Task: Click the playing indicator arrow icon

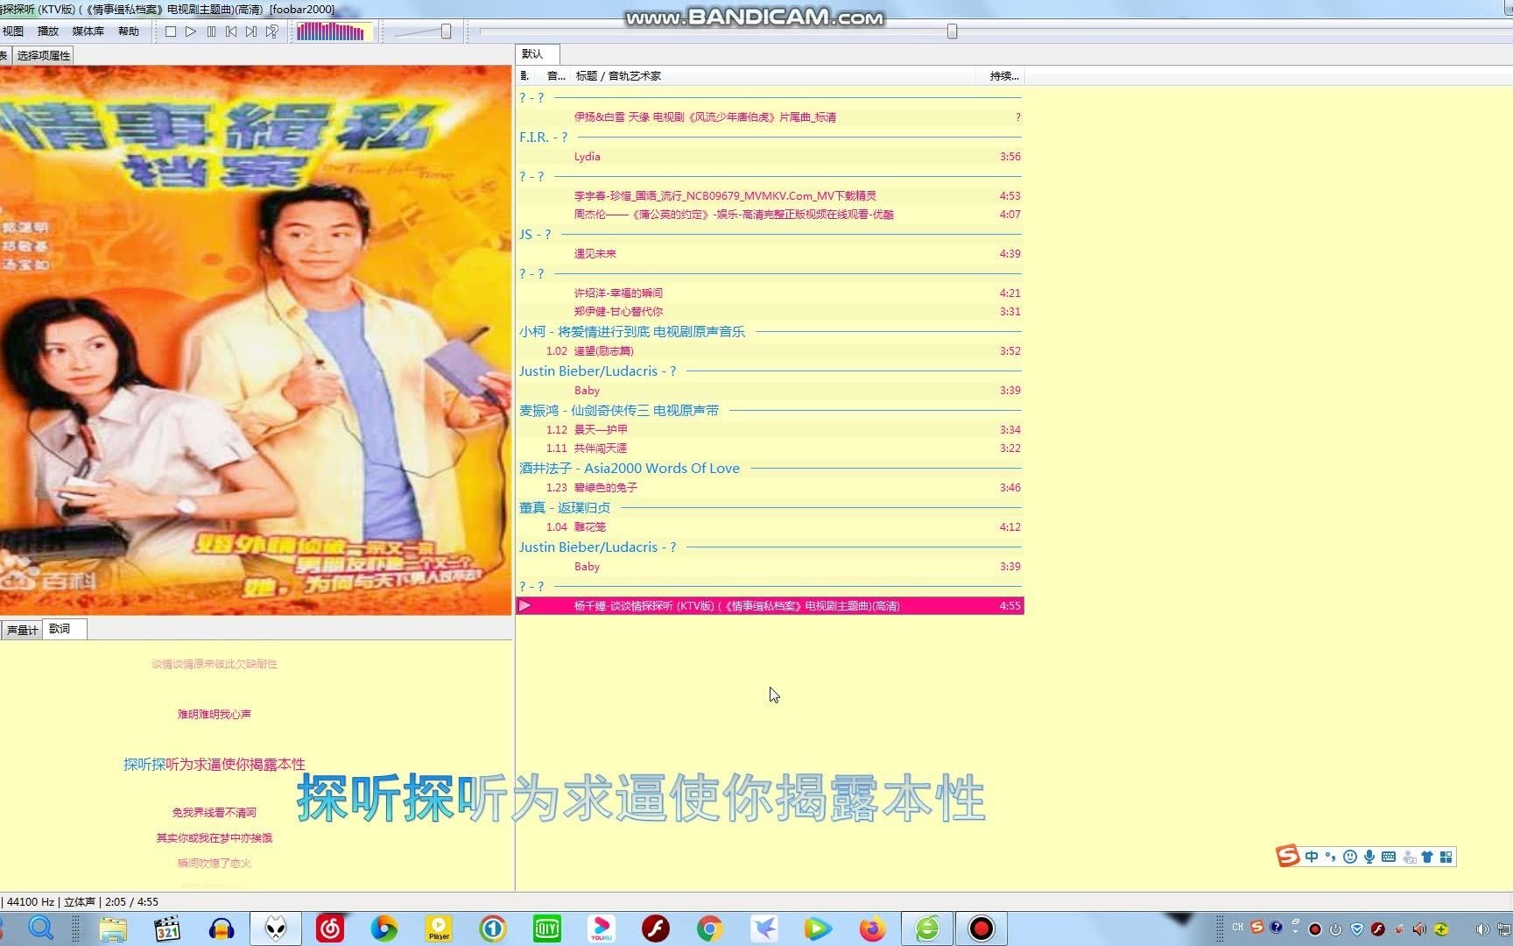Action: tap(524, 606)
